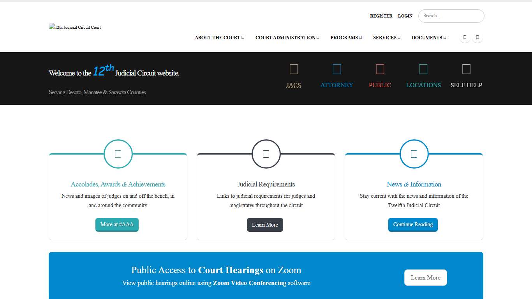
Task: Open the COURT ADMINISTRATION menu
Action: click(287, 37)
